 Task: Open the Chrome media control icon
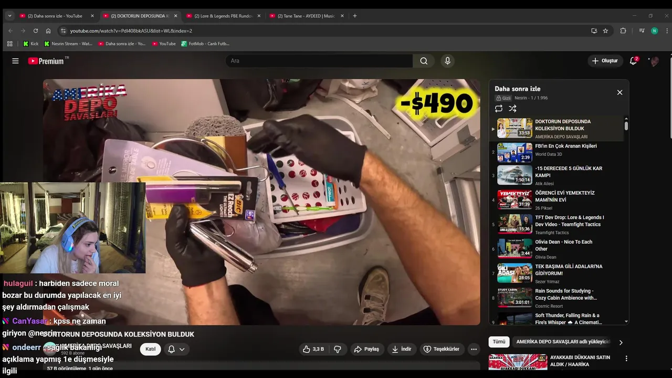pyautogui.click(x=642, y=31)
